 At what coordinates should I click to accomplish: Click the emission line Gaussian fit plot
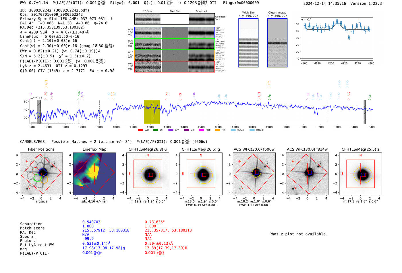tap(337, 39)
